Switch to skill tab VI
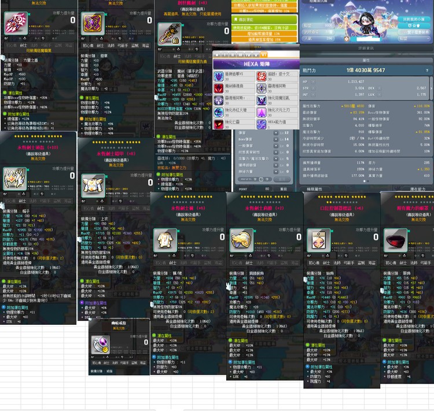The width and height of the screenshot is (434, 411). 263,55
